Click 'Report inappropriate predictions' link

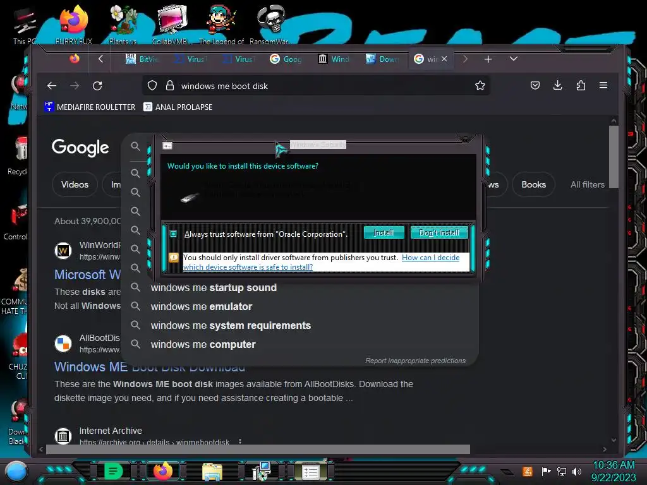(416, 361)
